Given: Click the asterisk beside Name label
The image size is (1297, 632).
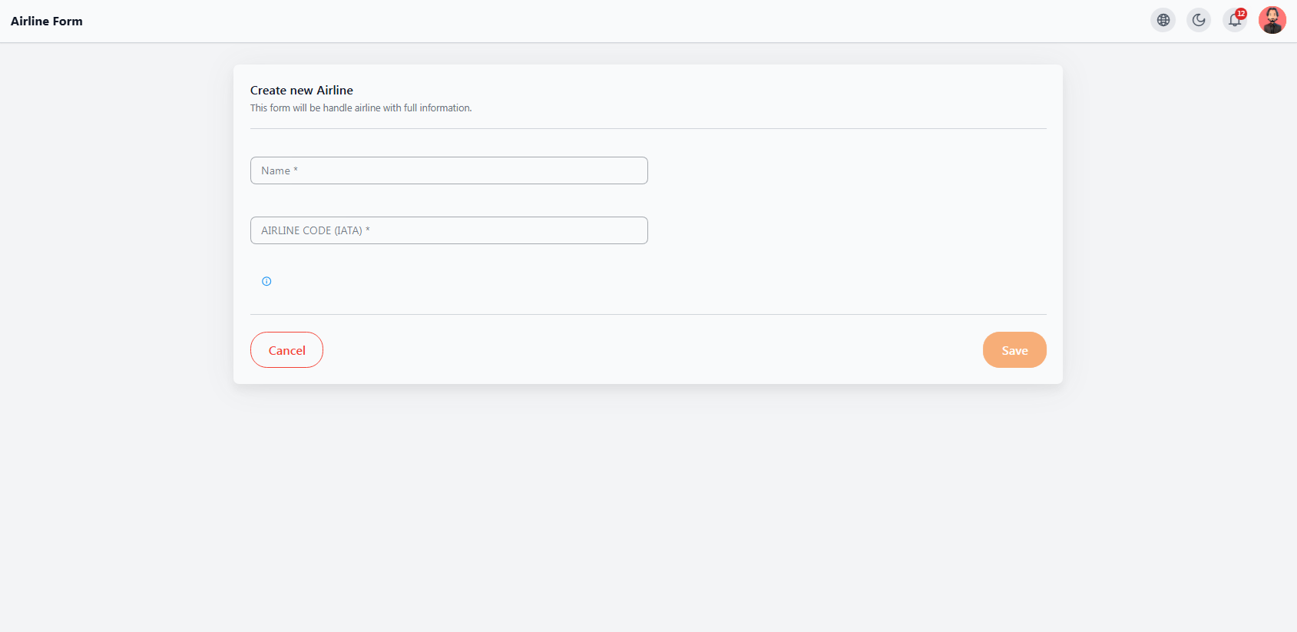Looking at the screenshot, I should [x=296, y=170].
